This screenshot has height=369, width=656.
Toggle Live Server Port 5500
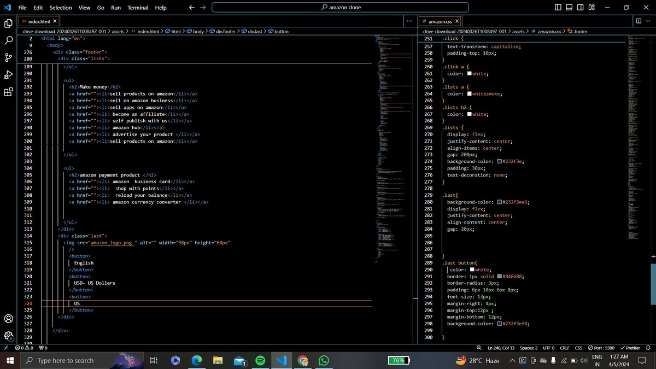pyautogui.click(x=601, y=348)
